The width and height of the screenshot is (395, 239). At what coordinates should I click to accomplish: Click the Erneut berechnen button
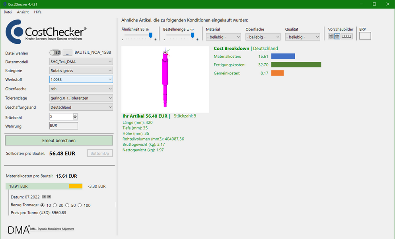tap(59, 141)
